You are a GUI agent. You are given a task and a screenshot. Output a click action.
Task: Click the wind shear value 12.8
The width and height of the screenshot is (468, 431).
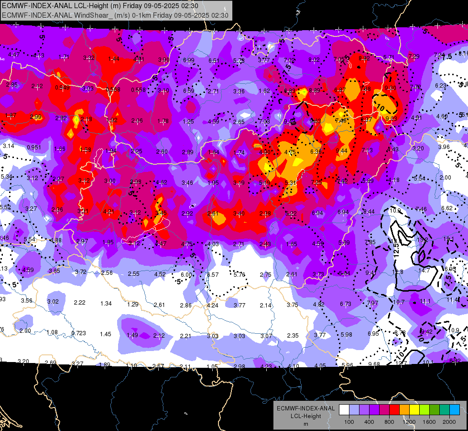tap(398, 272)
